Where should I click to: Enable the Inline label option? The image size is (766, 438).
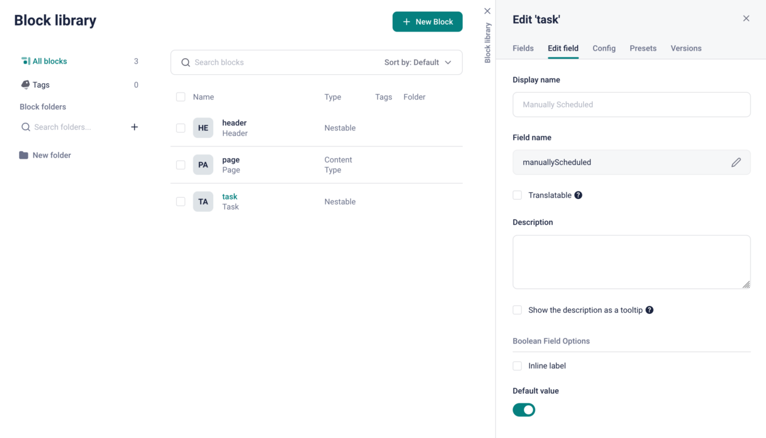tap(517, 366)
